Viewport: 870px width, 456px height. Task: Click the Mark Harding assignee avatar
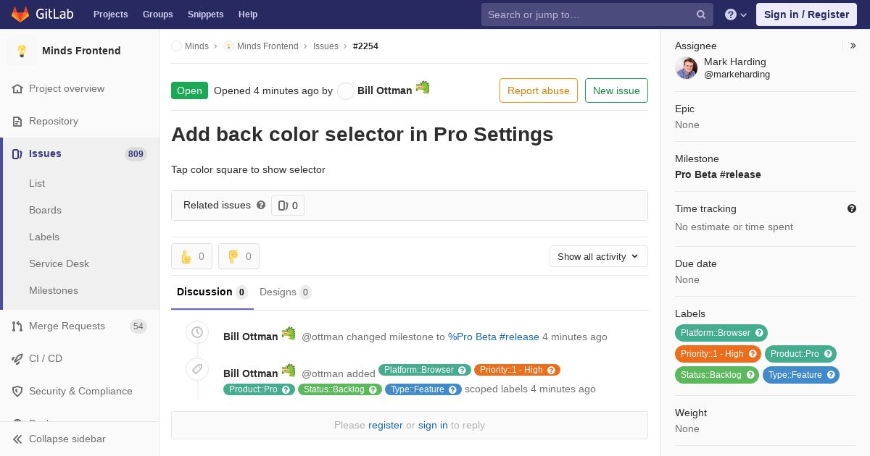686,68
